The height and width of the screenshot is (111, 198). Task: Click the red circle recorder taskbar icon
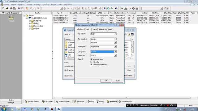click(52, 109)
